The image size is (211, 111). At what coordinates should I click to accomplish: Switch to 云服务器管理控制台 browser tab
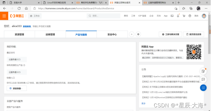[159, 2]
